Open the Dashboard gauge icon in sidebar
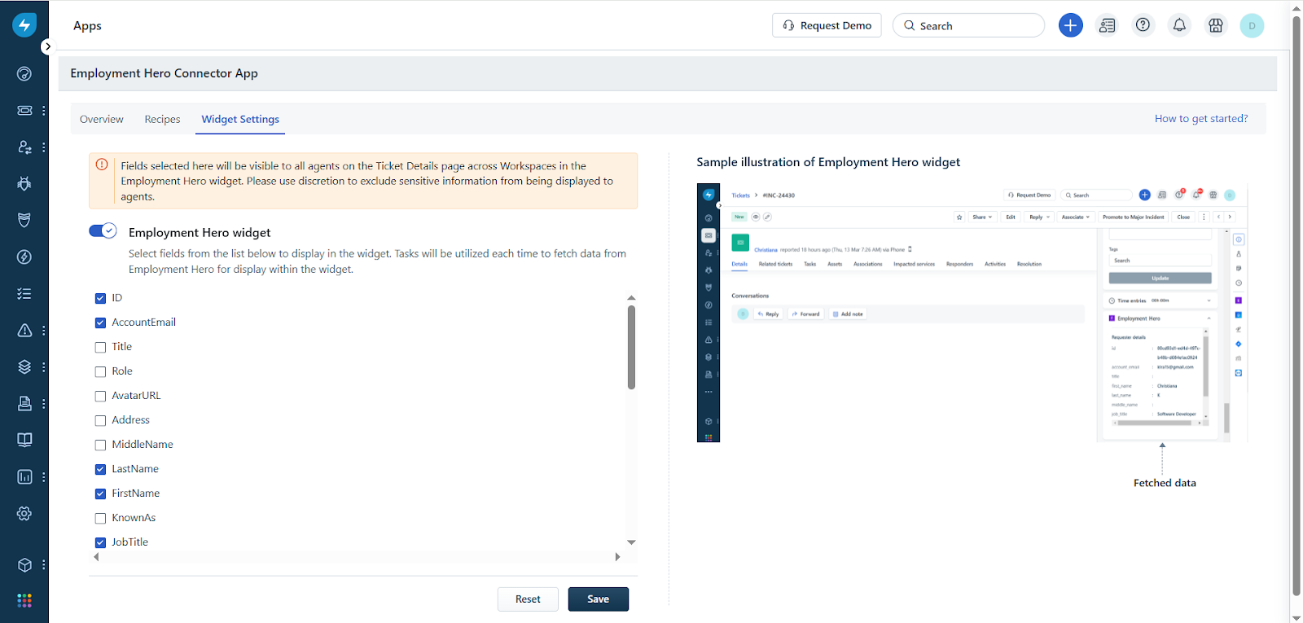1303x623 pixels. pyautogui.click(x=24, y=74)
